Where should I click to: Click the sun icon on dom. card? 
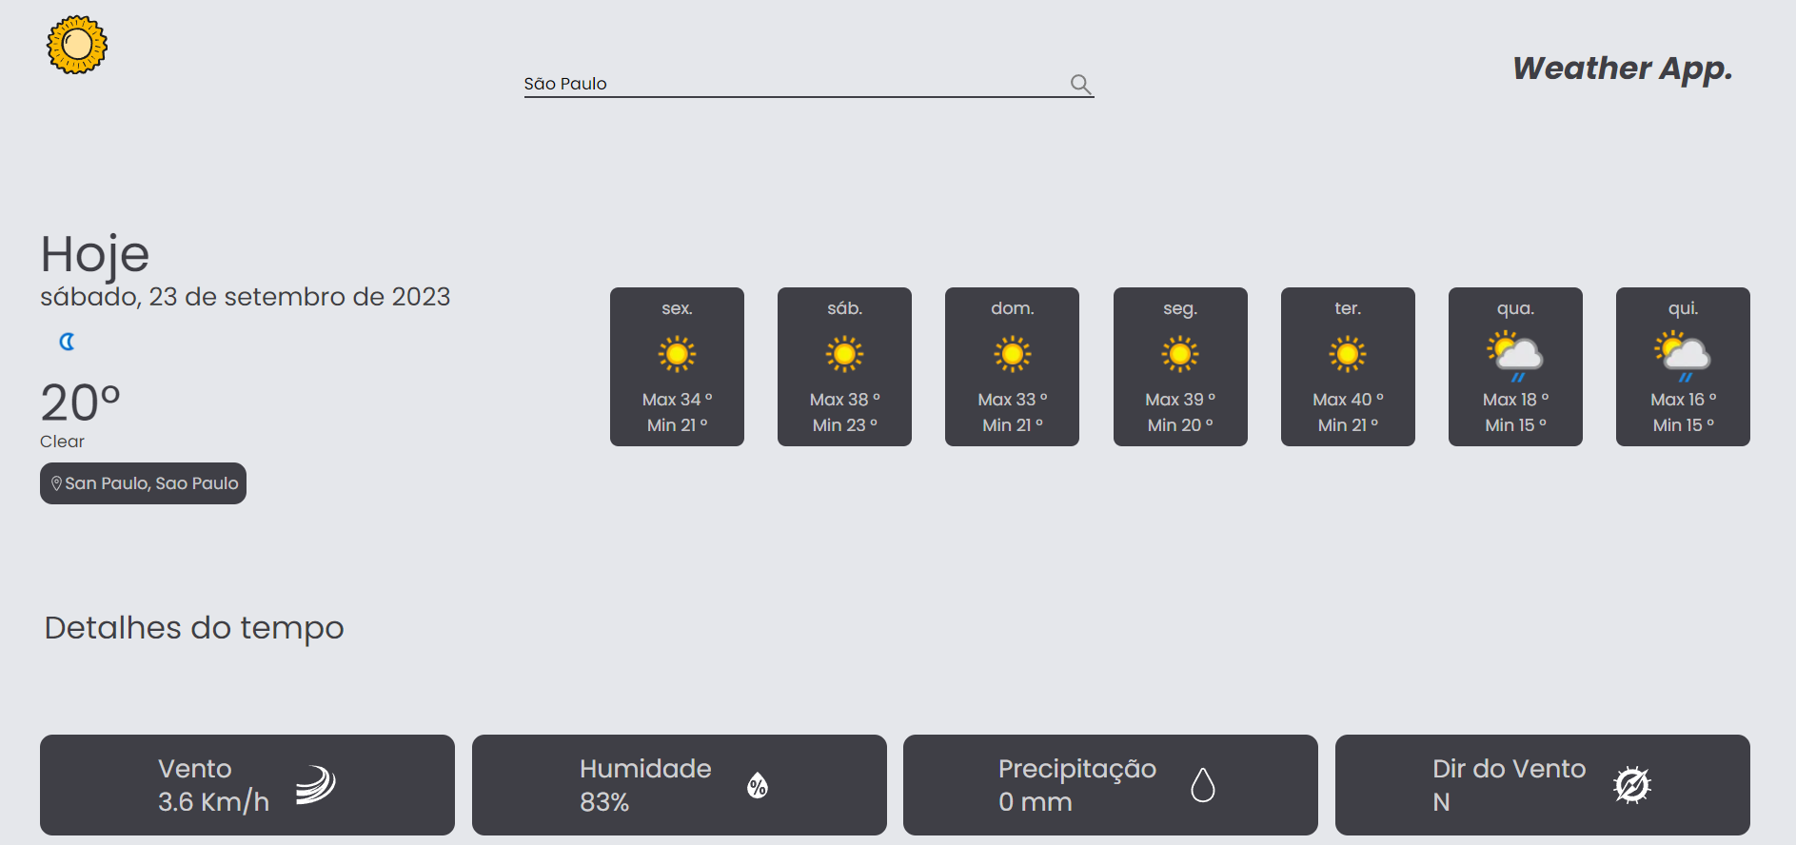point(1012,354)
